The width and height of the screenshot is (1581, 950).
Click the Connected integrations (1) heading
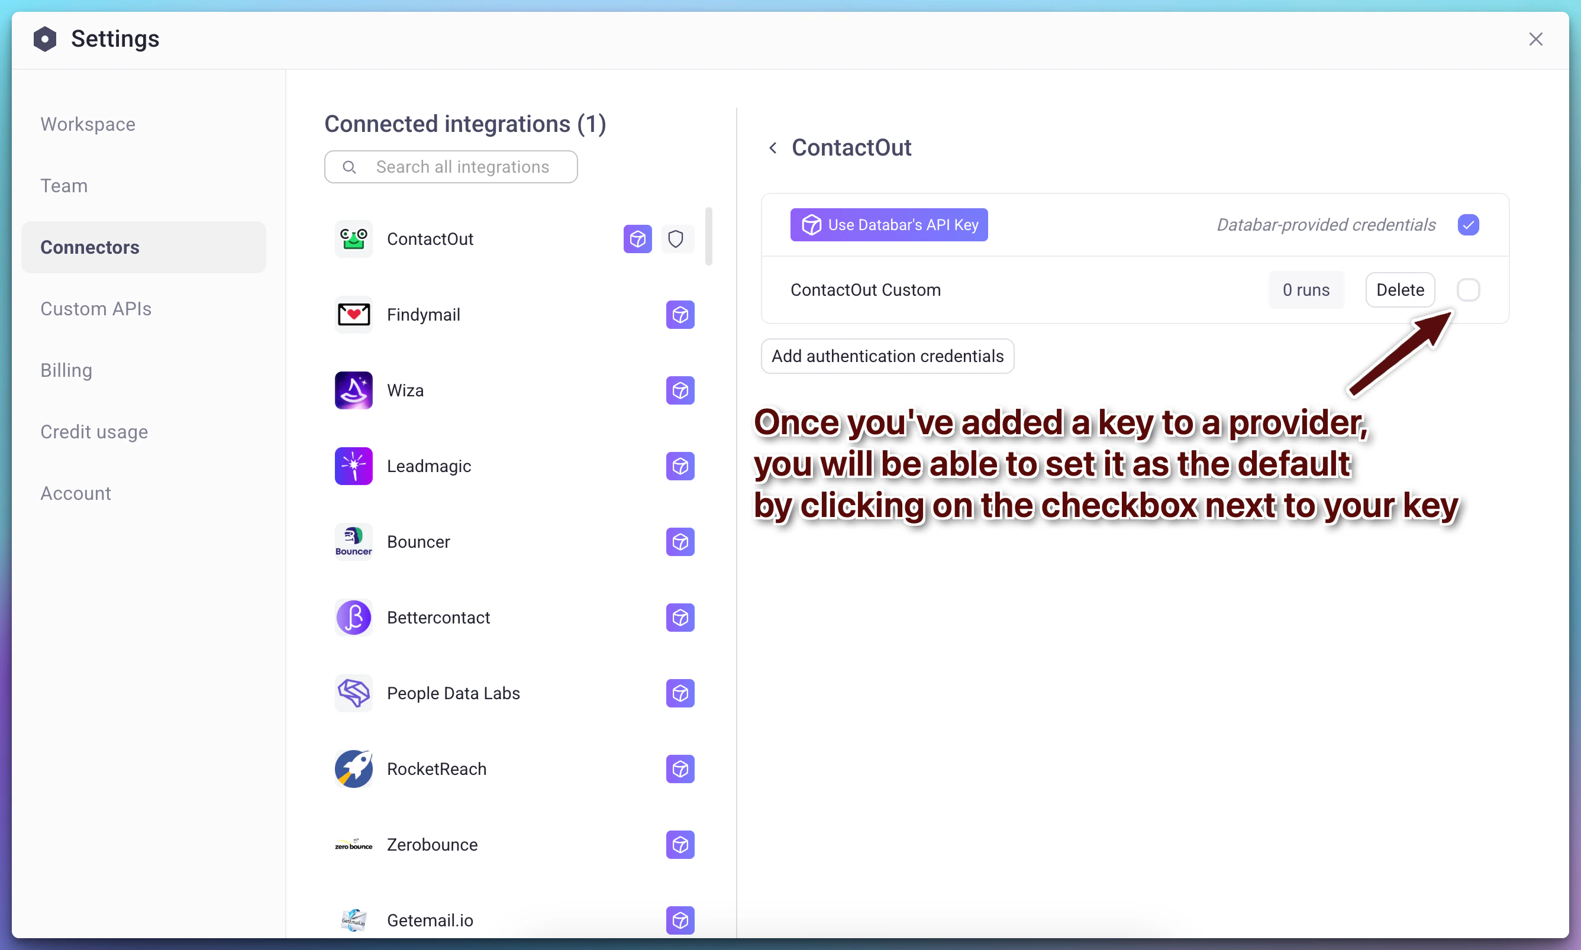coord(465,124)
